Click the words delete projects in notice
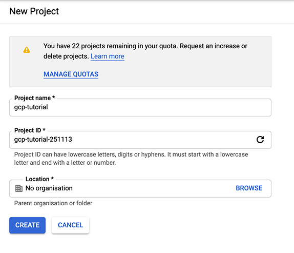 pyautogui.click(x=66, y=56)
